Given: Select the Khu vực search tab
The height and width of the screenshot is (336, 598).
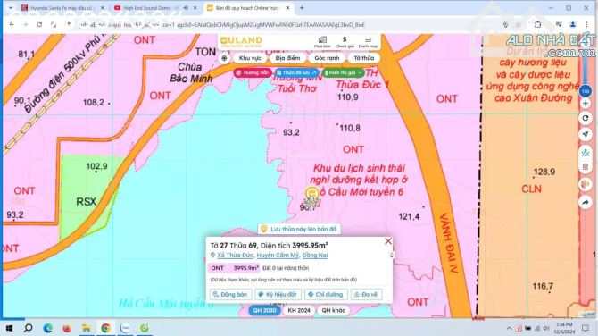Looking at the screenshot, I should tap(250, 58).
